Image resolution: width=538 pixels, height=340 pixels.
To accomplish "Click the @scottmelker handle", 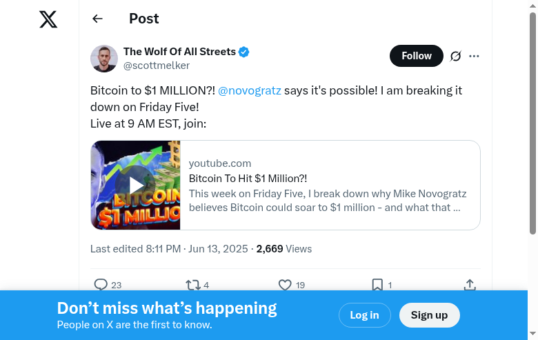I will coord(157,66).
